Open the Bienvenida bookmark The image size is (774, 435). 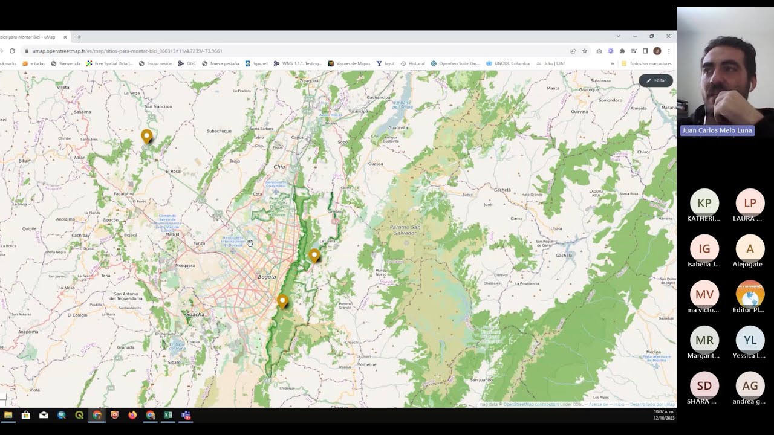(65, 63)
